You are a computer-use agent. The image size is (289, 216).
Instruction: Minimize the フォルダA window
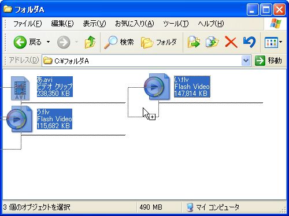(253, 9)
